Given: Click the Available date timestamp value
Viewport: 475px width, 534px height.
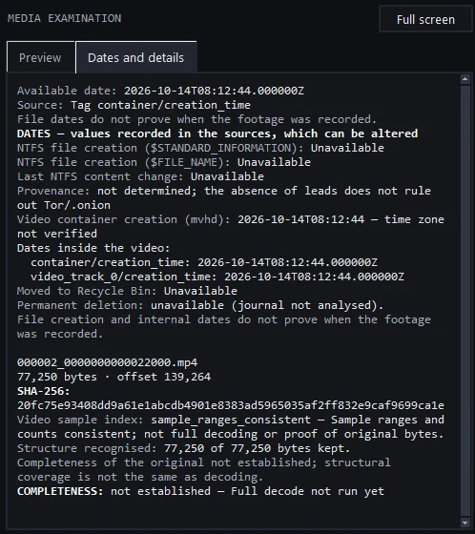Looking at the screenshot, I should (x=214, y=91).
